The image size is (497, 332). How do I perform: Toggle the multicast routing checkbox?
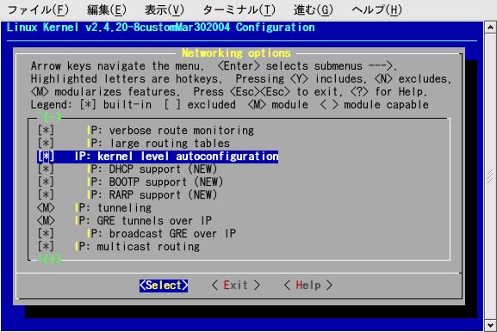(46, 246)
